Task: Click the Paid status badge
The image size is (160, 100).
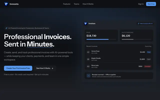Action: pyautogui.click(x=149, y=52)
